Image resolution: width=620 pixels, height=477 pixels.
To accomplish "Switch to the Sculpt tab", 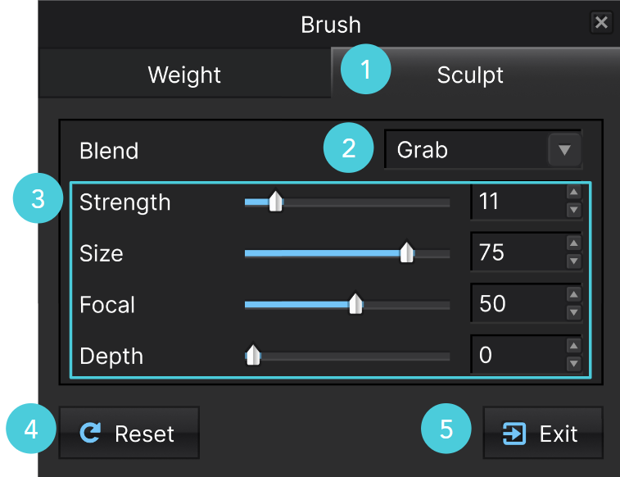I will [x=475, y=73].
